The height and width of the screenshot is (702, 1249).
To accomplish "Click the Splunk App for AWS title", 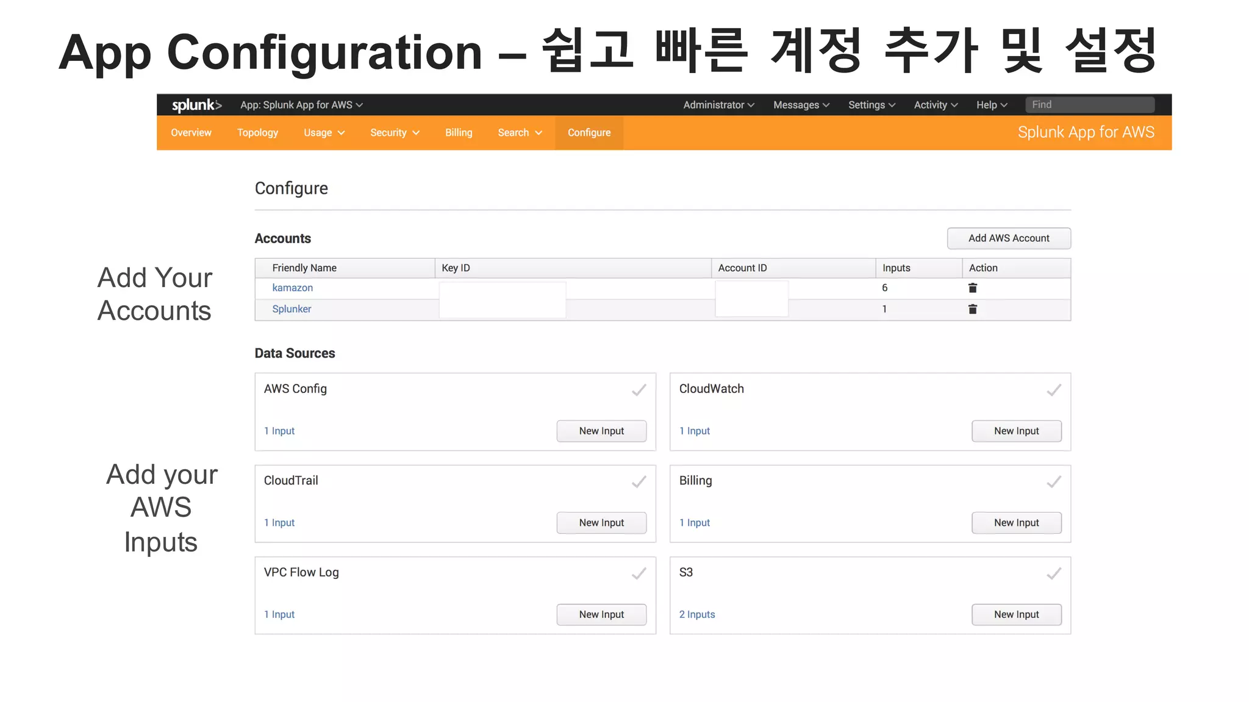I will (1086, 132).
